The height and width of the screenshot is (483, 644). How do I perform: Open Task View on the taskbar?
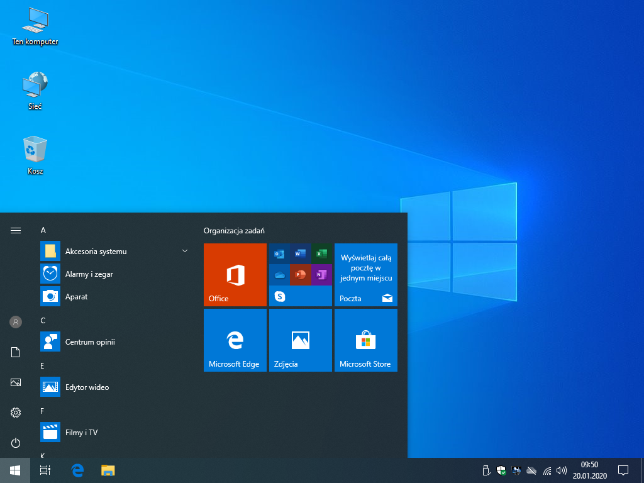click(45, 470)
